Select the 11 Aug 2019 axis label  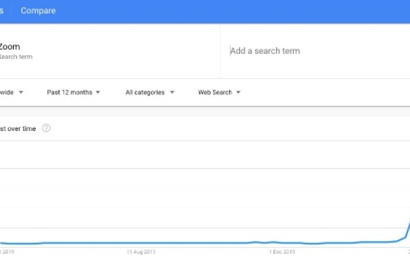(141, 252)
